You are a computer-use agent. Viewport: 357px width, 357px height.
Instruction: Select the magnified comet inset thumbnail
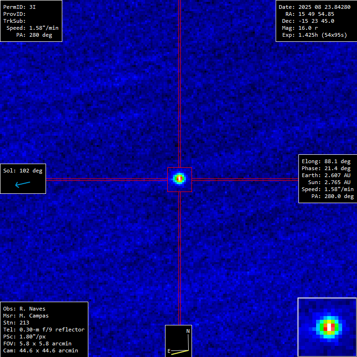[x=327, y=327]
